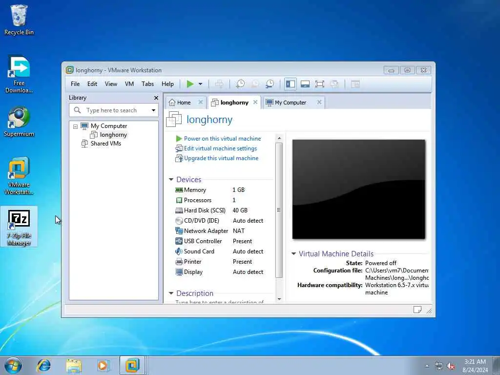Open the Recycle Bin desktop icon
Image resolution: width=500 pixels, height=375 pixels.
point(19,20)
